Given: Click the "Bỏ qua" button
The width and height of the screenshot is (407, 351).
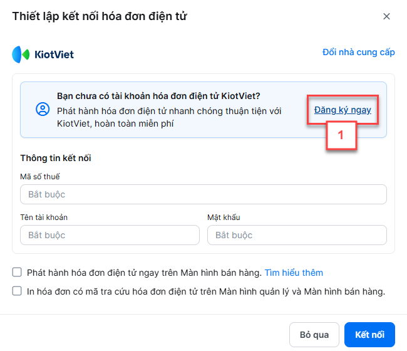Looking at the screenshot, I should click(314, 335).
